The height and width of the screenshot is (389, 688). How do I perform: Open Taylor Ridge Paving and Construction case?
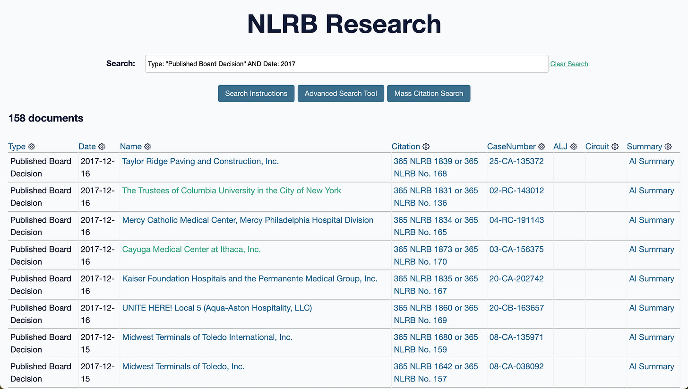pos(200,161)
